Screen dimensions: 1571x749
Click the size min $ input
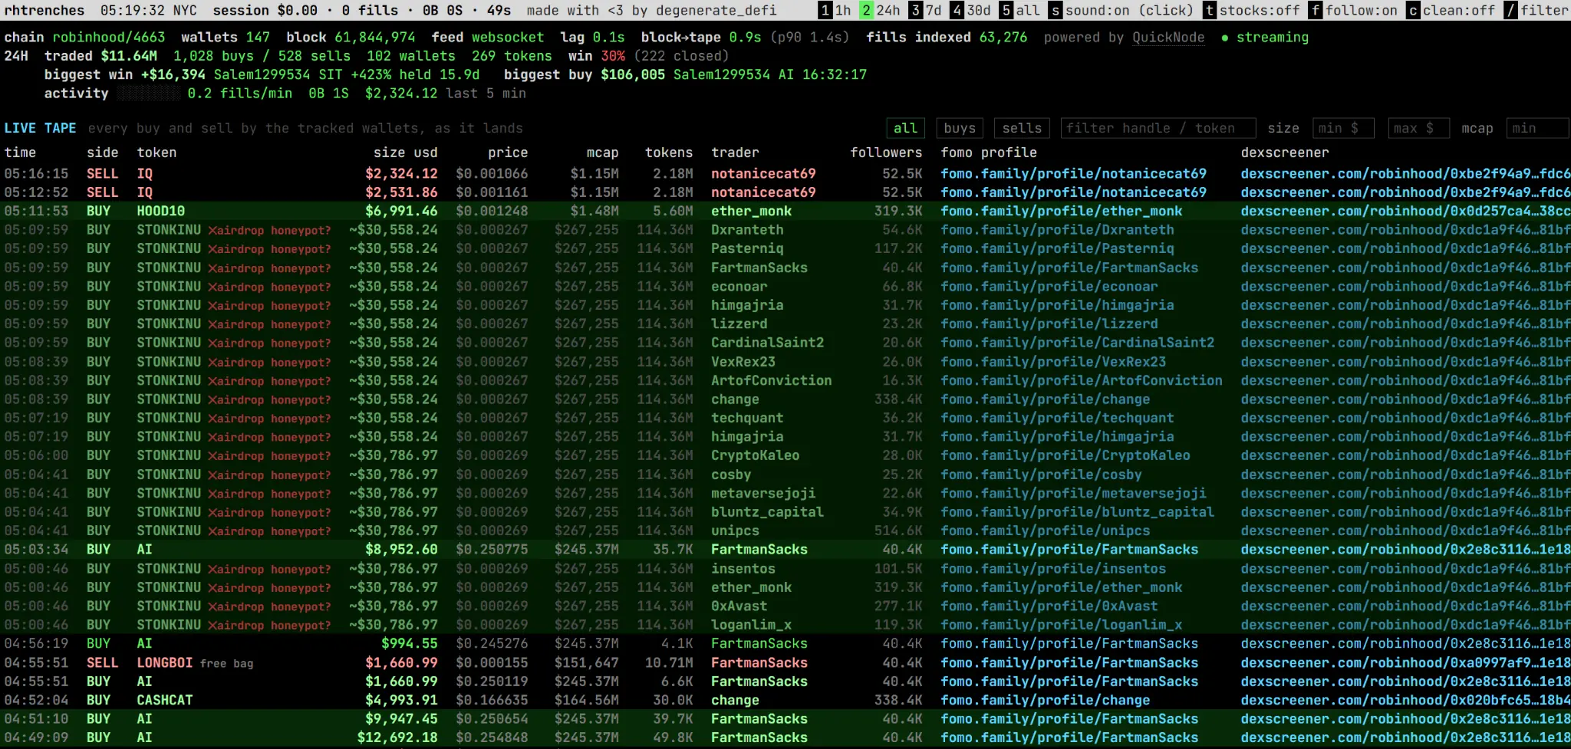pos(1343,128)
